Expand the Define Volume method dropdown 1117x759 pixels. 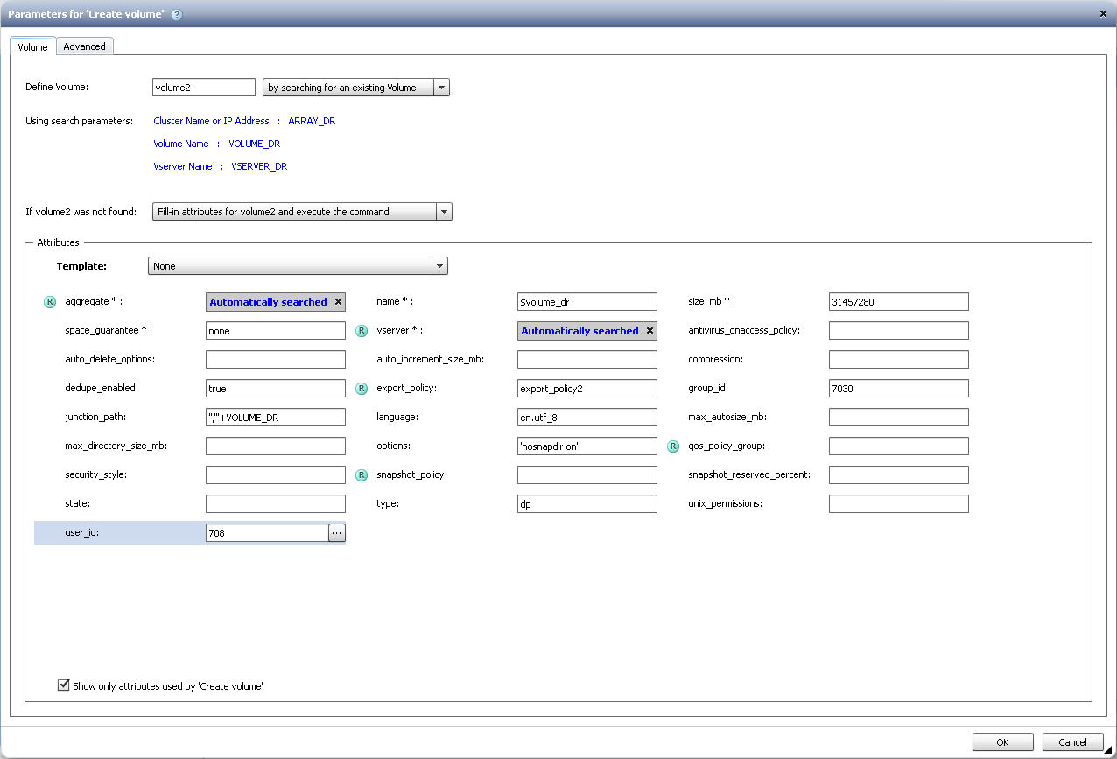click(x=441, y=88)
